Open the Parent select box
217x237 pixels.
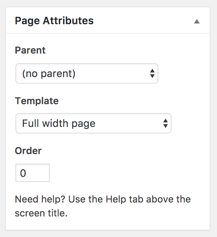point(87,73)
